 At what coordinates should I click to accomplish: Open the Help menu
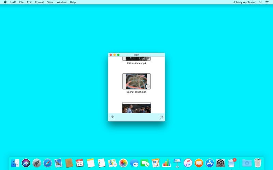click(x=73, y=2)
